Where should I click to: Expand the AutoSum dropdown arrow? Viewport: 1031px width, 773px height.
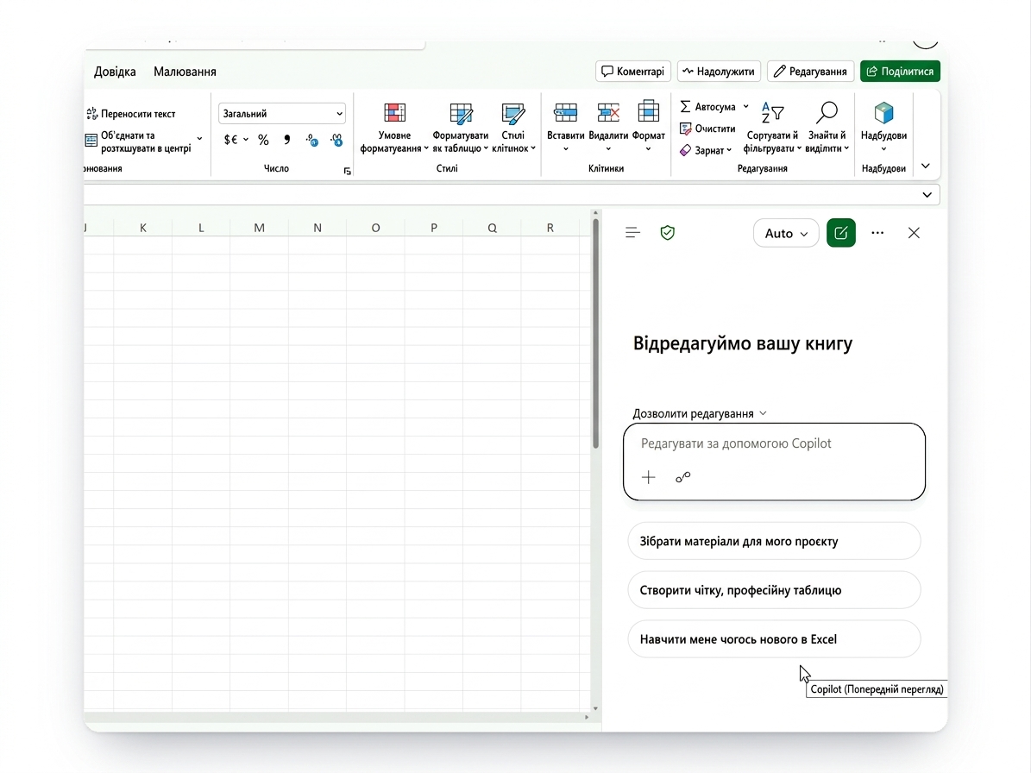tap(745, 106)
